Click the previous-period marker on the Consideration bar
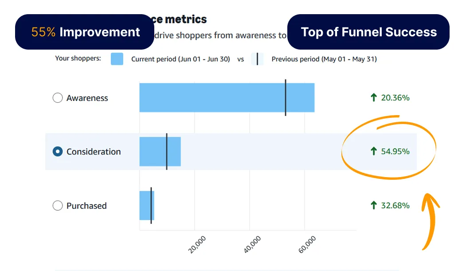The image size is (462, 271). coord(167,151)
